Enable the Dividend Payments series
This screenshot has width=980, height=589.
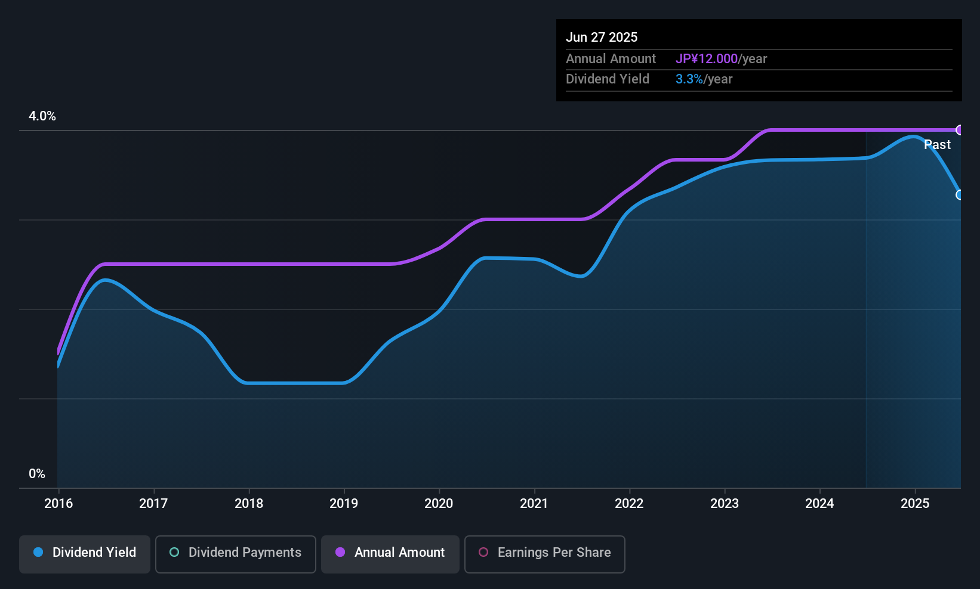pos(236,554)
